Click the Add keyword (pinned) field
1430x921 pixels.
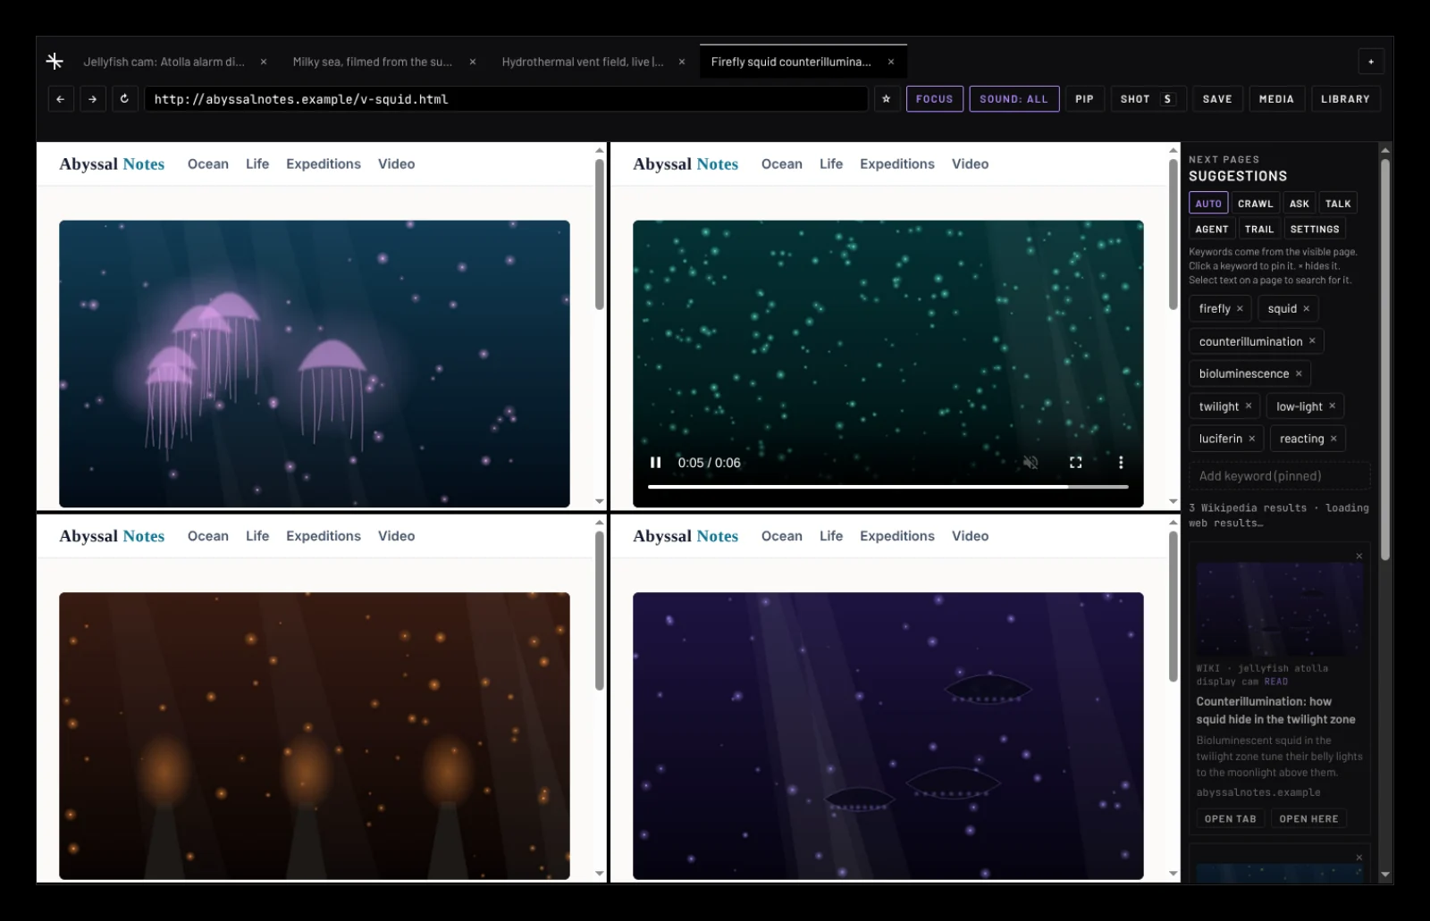pos(1279,476)
